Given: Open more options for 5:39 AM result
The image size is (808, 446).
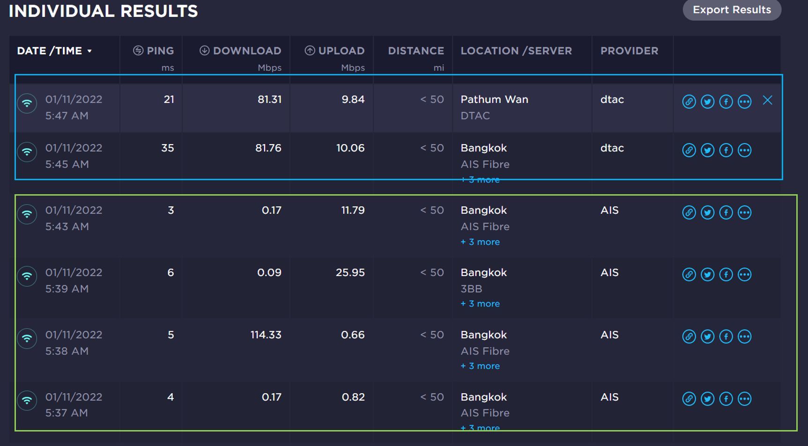Looking at the screenshot, I should pos(744,274).
